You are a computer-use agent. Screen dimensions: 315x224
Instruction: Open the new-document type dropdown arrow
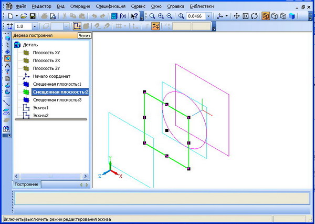pyautogui.click(x=16, y=16)
